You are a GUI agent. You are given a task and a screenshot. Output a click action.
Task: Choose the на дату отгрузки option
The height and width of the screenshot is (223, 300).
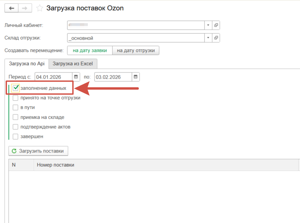pyautogui.click(x=136, y=50)
